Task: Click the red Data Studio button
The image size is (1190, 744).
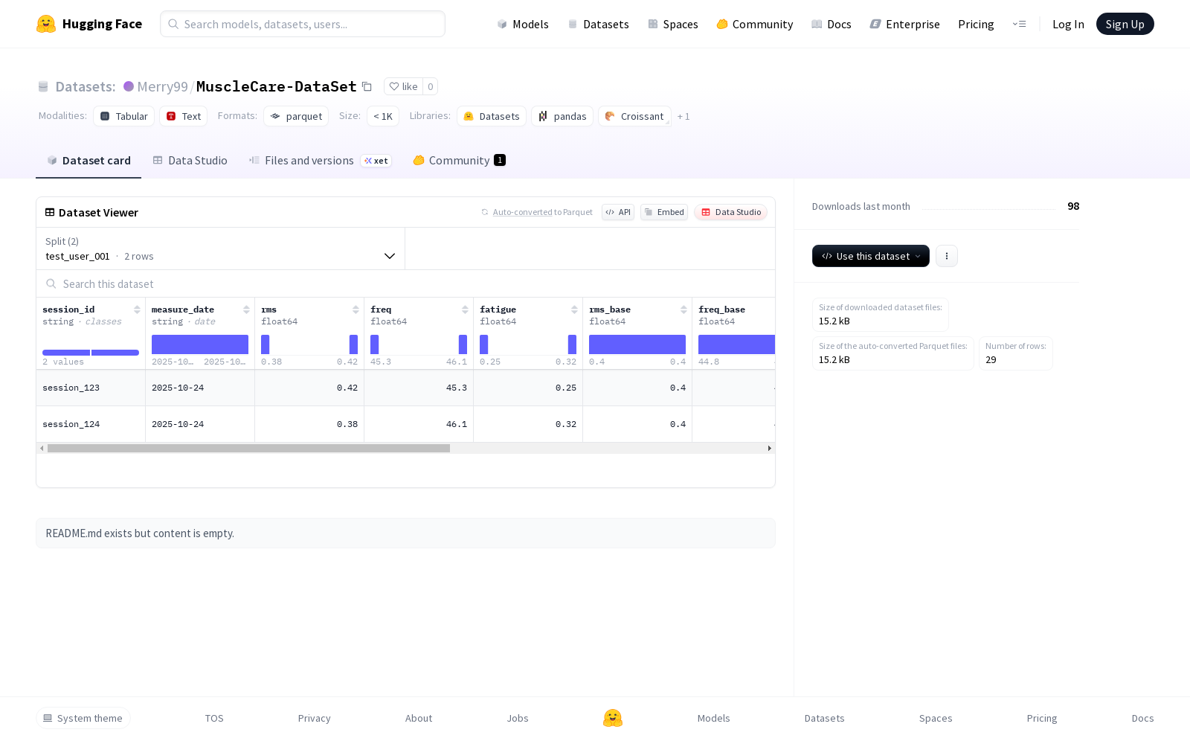Action: click(731, 212)
